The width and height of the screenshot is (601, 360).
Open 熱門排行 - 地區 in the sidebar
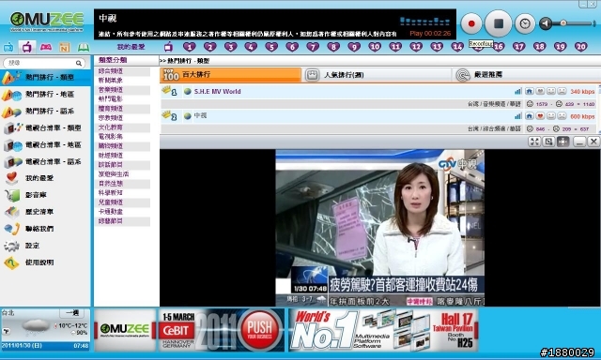(46, 94)
